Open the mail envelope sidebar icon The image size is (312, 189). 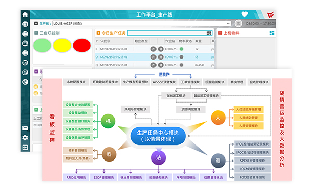click(x=25, y=128)
